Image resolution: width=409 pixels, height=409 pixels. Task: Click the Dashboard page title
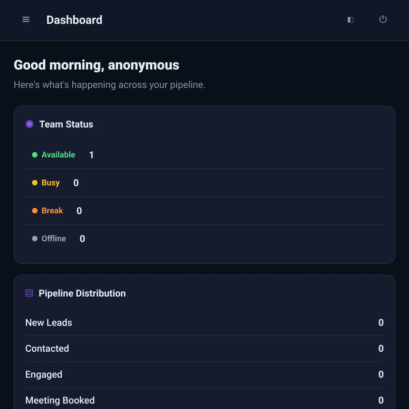pyautogui.click(x=74, y=20)
